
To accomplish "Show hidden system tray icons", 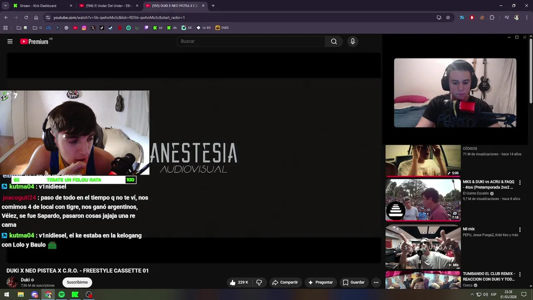I will pyautogui.click(x=472, y=295).
